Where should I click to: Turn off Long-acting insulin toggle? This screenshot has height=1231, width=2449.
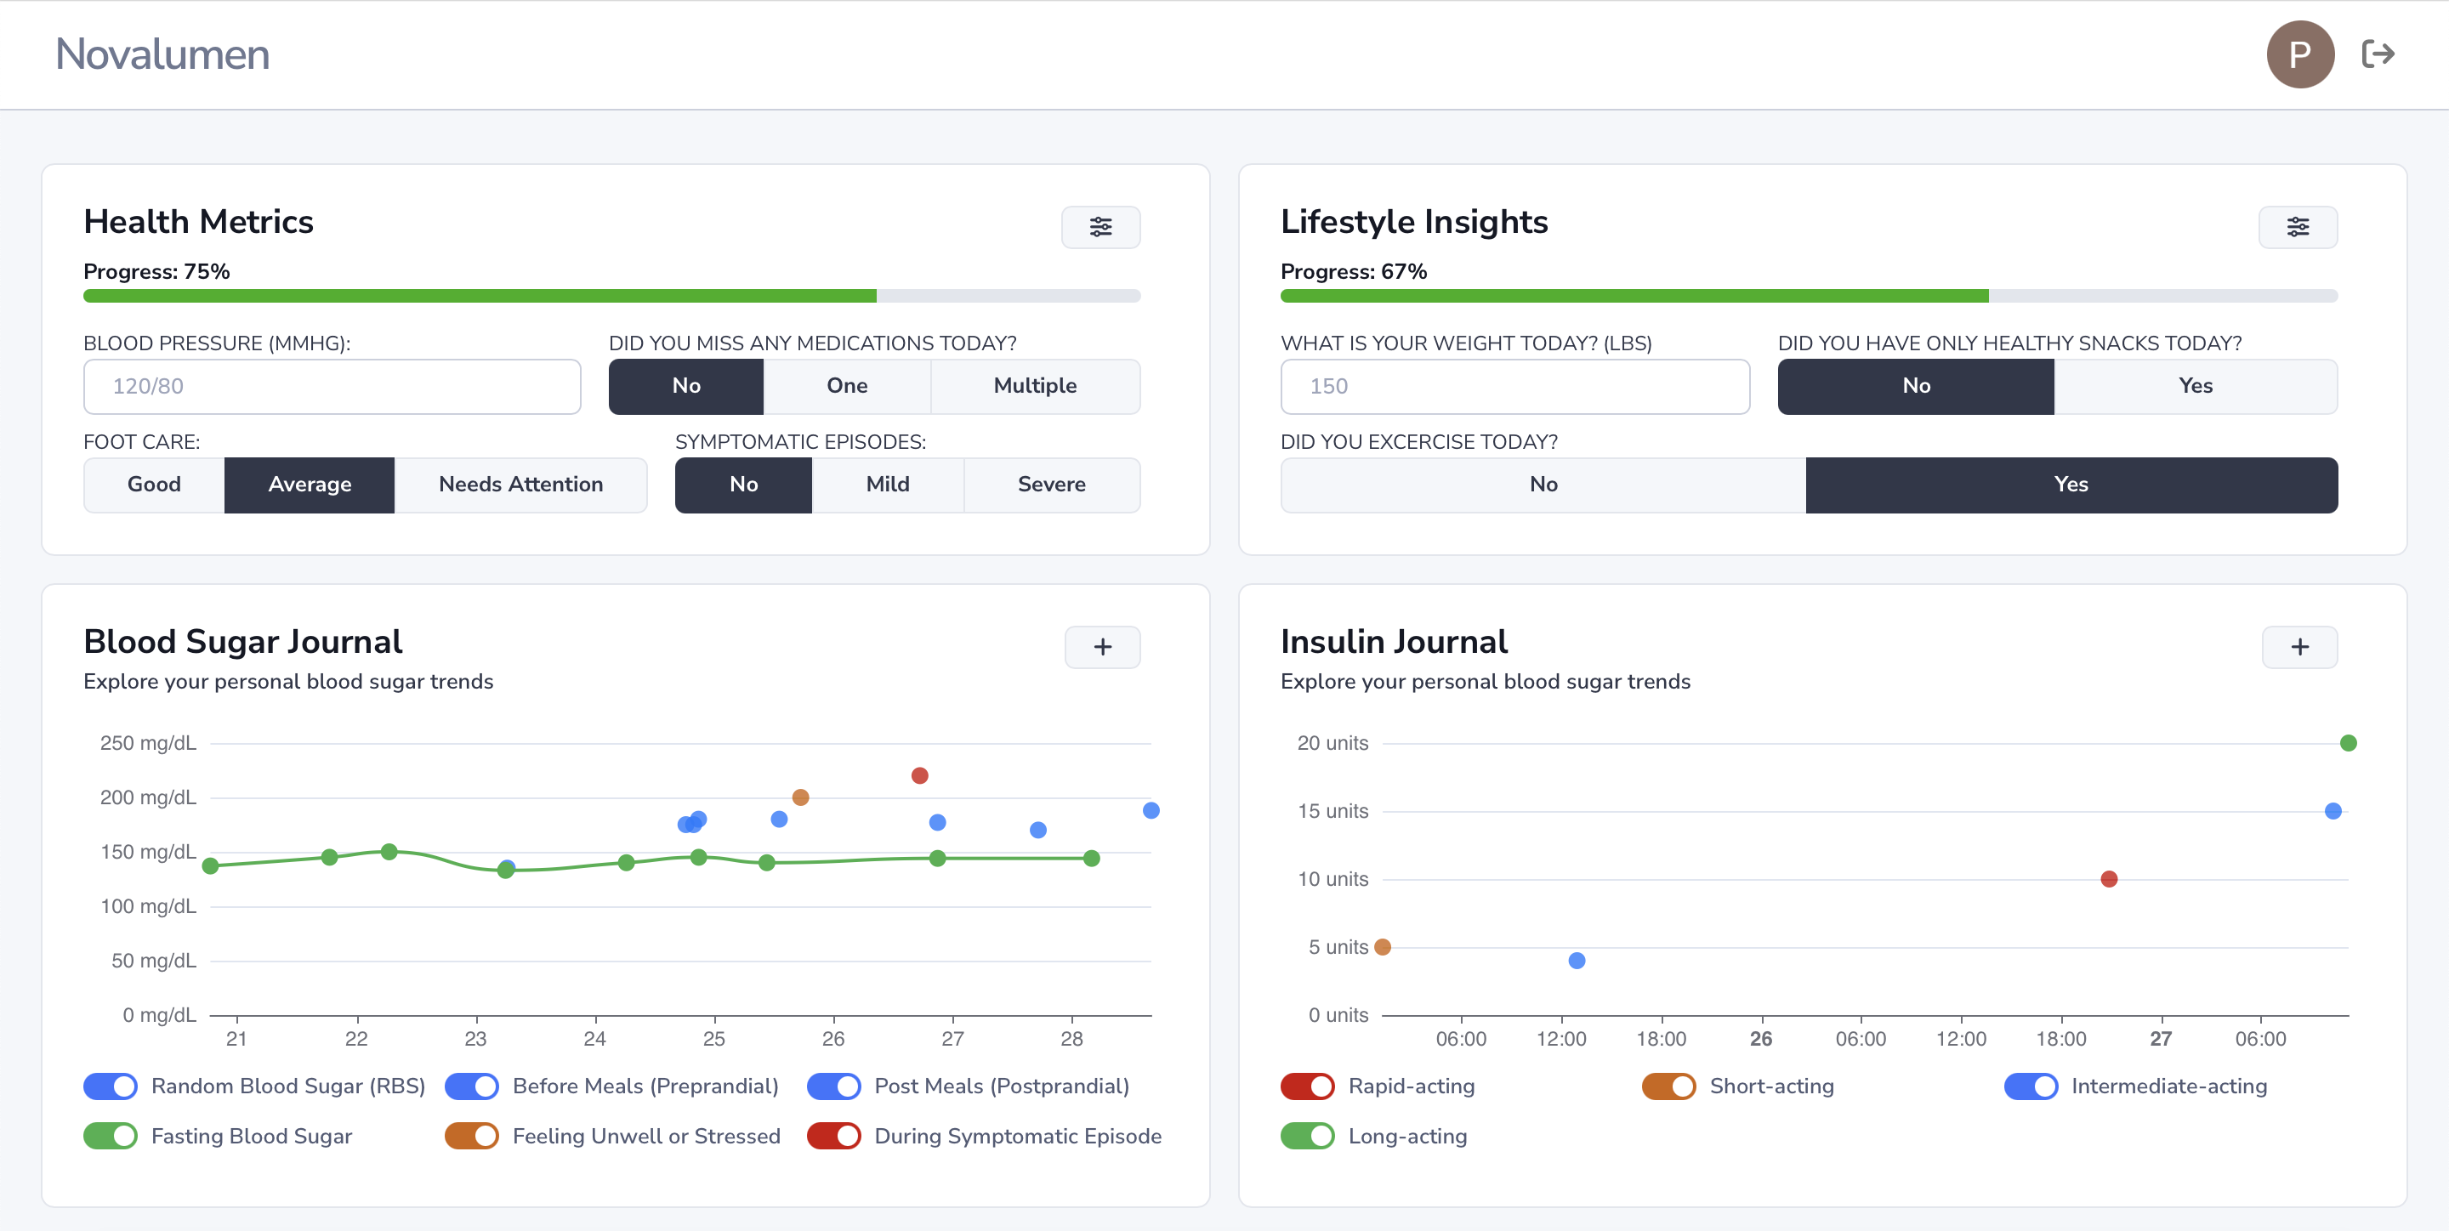click(1307, 1136)
